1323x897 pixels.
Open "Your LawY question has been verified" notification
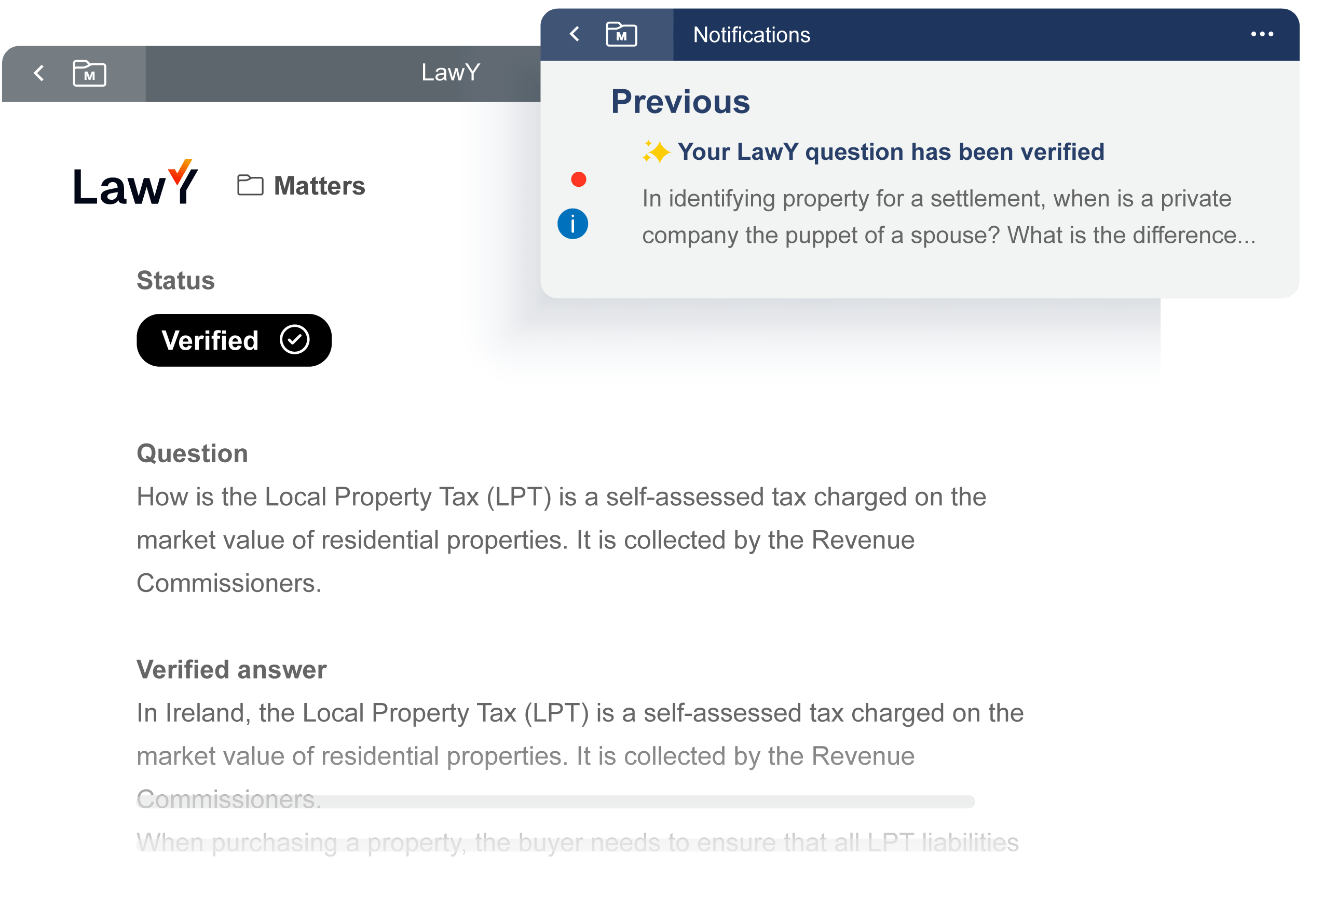point(890,152)
